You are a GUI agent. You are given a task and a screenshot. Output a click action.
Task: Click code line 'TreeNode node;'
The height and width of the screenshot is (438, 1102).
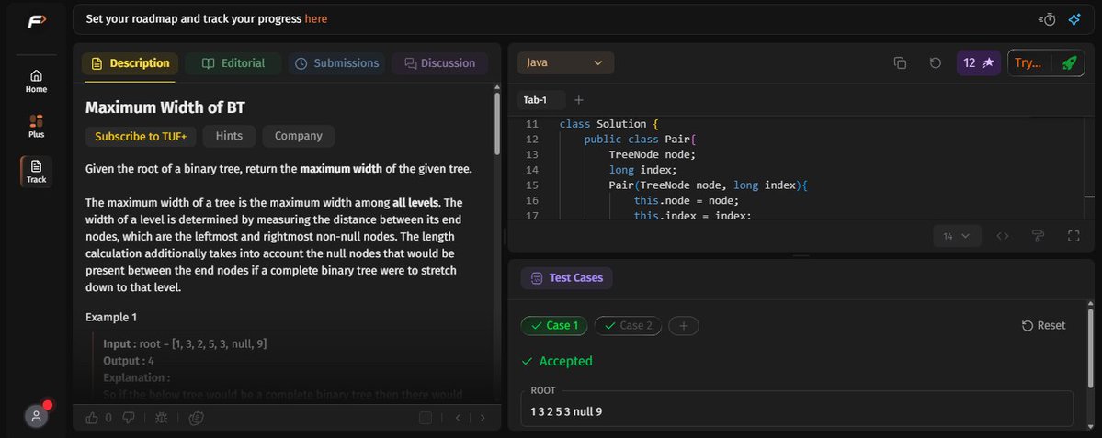click(x=652, y=154)
